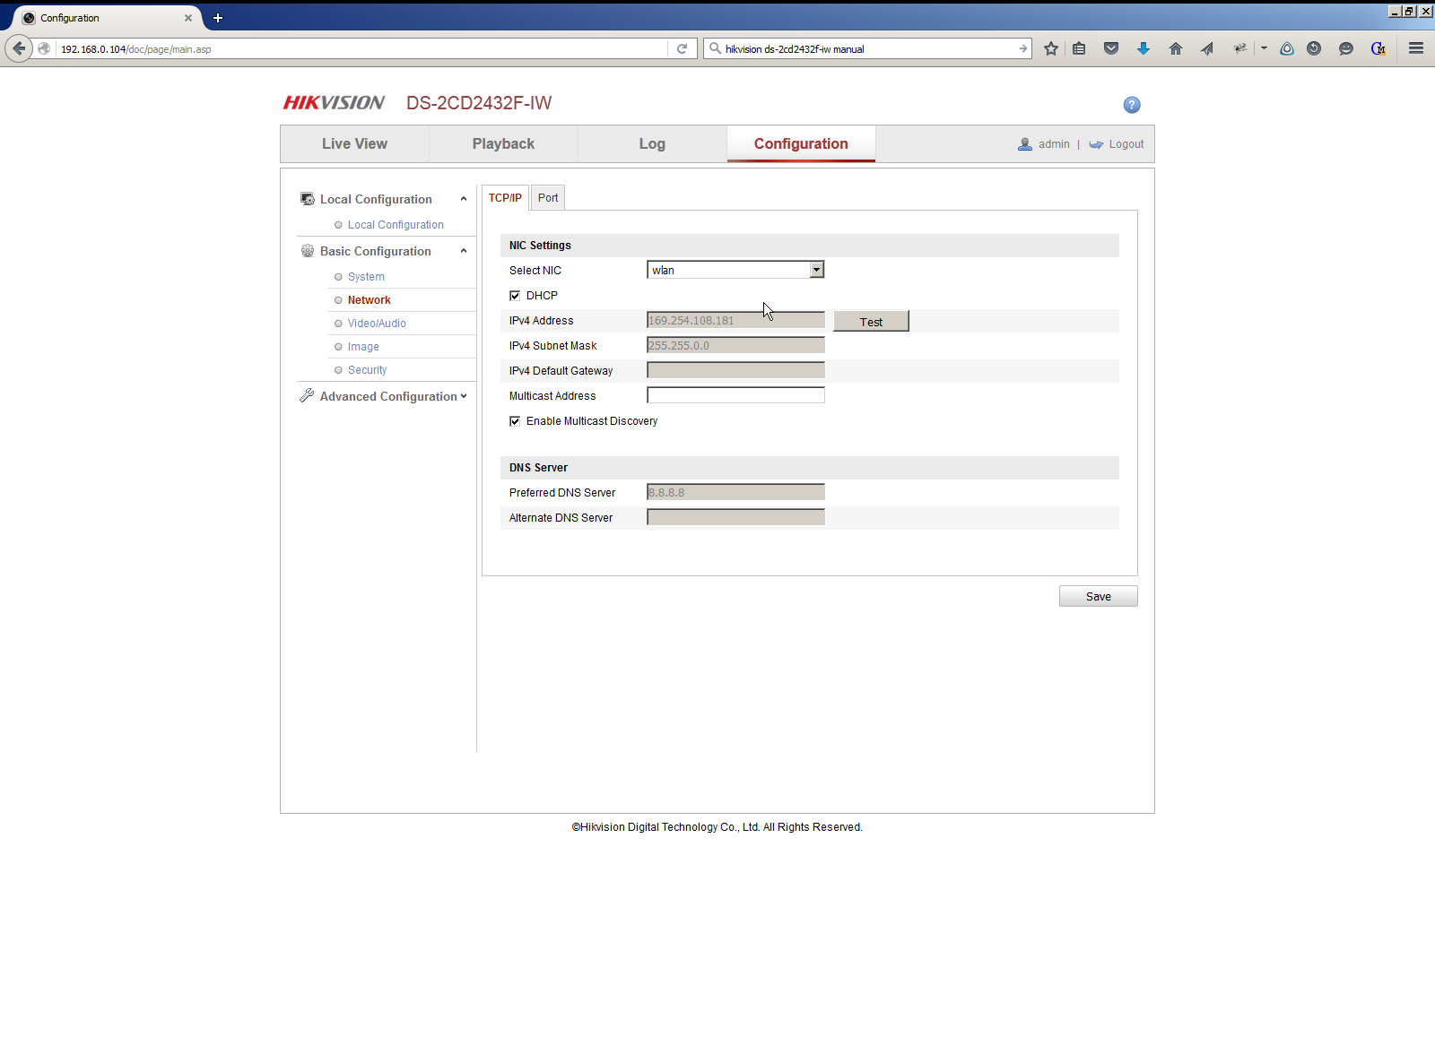Submit search with the go arrow
The image size is (1435, 1054).
pyautogui.click(x=1022, y=48)
